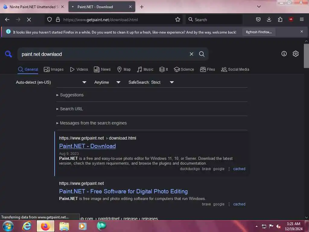The height and width of the screenshot is (232, 309).
Task: Launch Internet Explorer from the taskbar
Action: tap(27, 226)
